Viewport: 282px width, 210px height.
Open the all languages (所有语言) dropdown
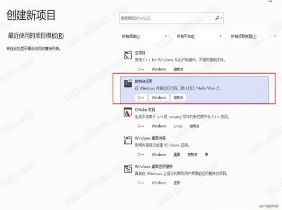144,37
